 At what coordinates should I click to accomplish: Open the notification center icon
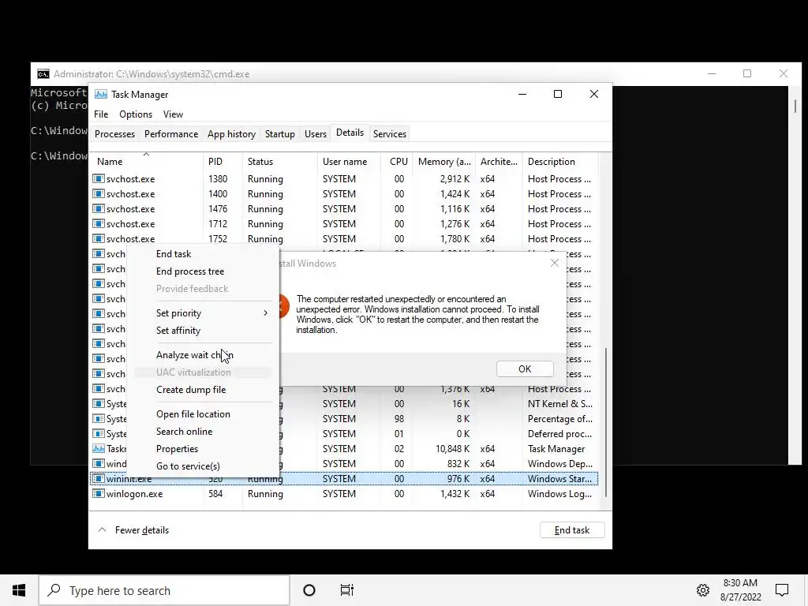782,590
